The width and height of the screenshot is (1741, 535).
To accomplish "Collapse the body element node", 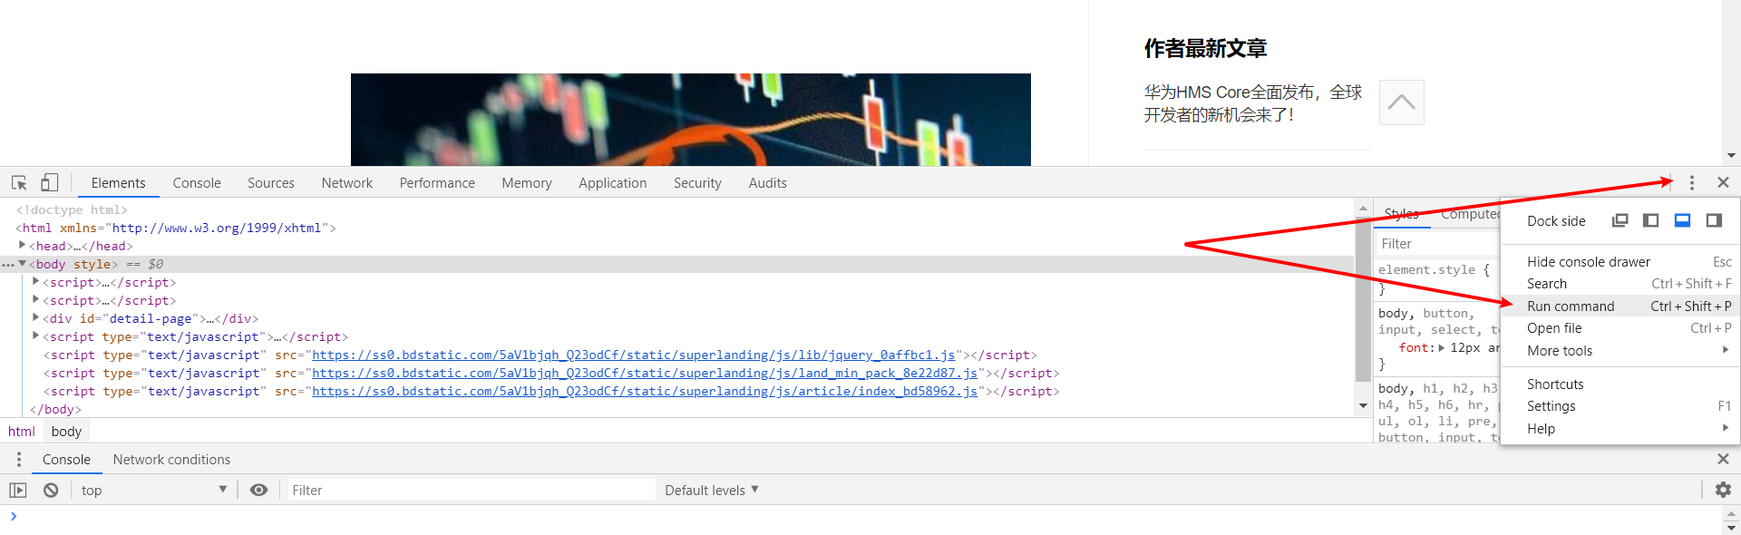I will 23,264.
